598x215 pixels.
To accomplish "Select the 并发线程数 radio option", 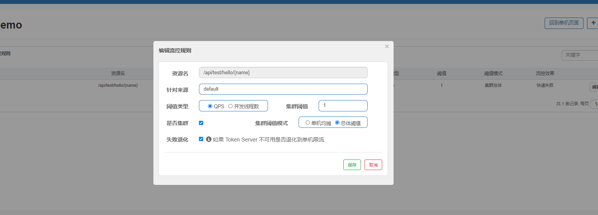I will (x=230, y=106).
